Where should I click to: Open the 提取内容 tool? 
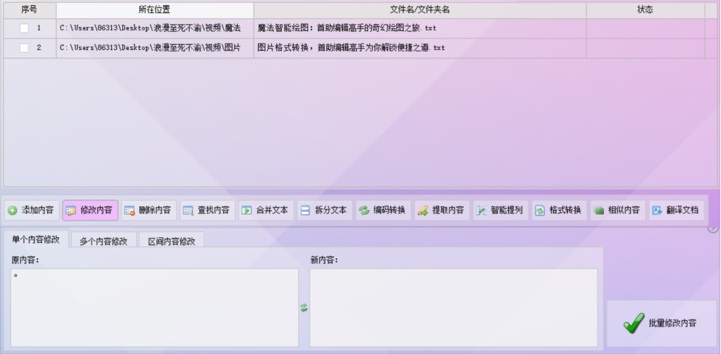pyautogui.click(x=442, y=210)
